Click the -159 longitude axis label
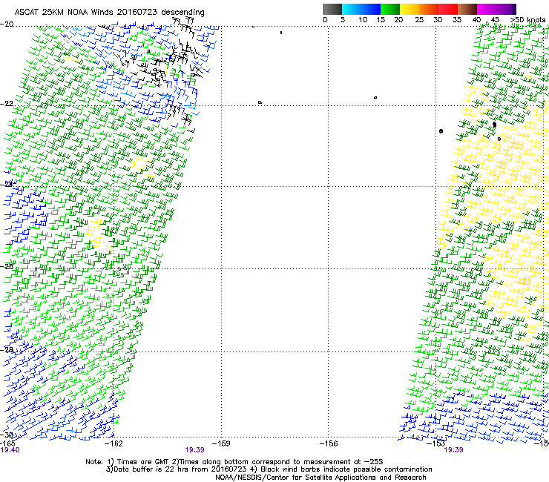The image size is (549, 482). pyautogui.click(x=221, y=444)
